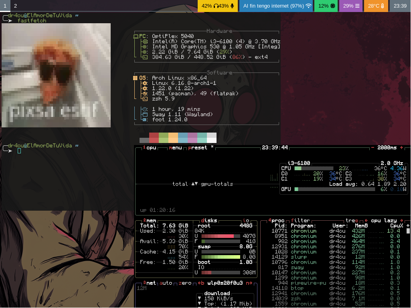411x308 pixels.
Task: Toggle the disks io mode in btop
Action: click(246, 220)
